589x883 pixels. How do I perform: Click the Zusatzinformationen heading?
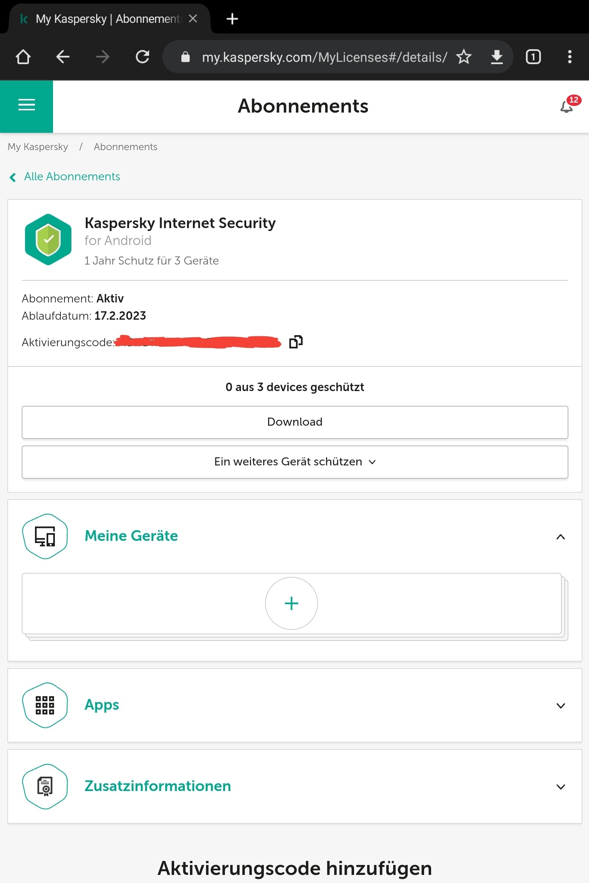pos(158,786)
